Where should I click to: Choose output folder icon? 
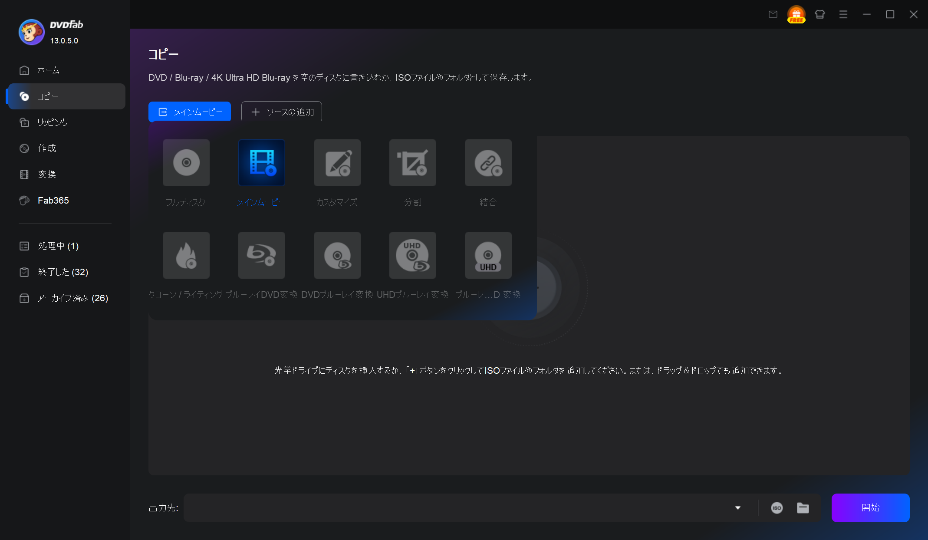click(803, 508)
